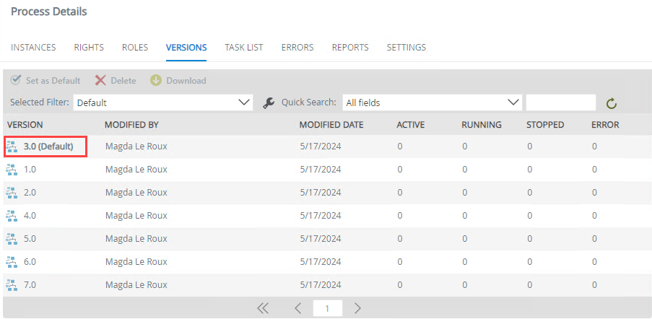Open the Selected Filter dropdown

pos(162,102)
